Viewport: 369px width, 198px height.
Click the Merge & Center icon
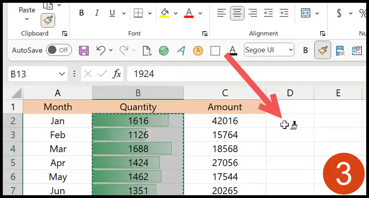tap(306, 13)
